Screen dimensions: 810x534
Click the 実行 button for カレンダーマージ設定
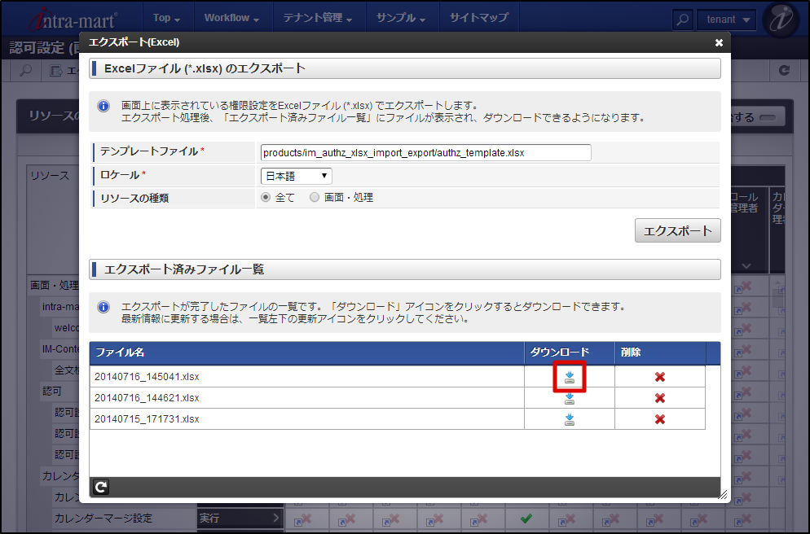tap(239, 518)
